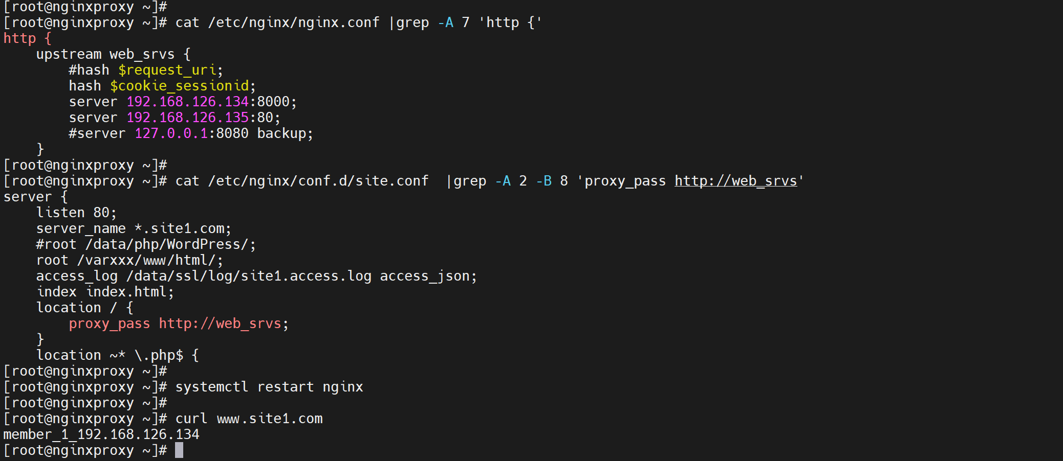Click the 192.168.126.134 server IP address

point(187,102)
